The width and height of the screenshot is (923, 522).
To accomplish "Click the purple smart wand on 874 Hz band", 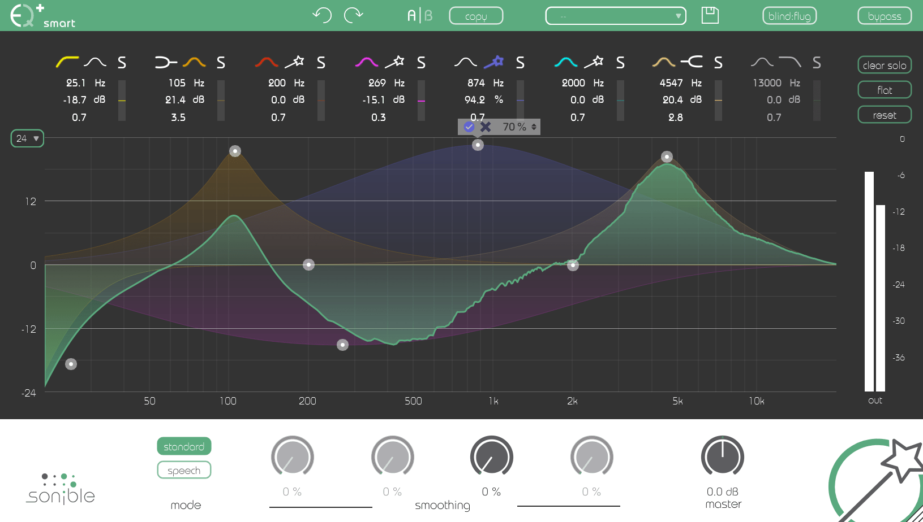I will (x=493, y=62).
